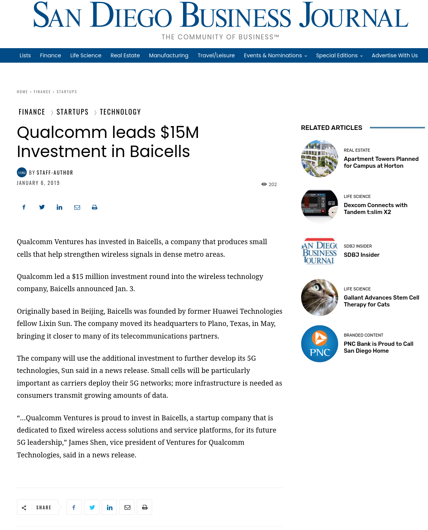
Task: Read Dexcom Connects with Tandem headline
Action: [375, 209]
